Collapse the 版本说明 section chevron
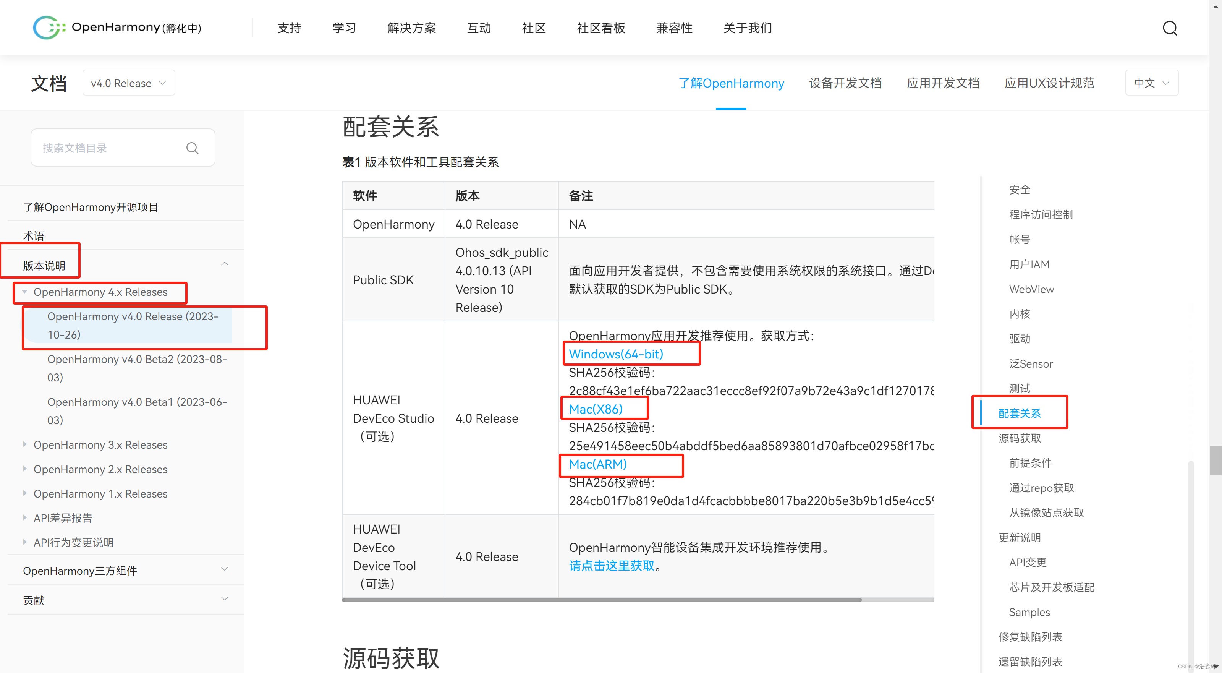Screen dimensions: 1222x673 [x=225, y=264]
